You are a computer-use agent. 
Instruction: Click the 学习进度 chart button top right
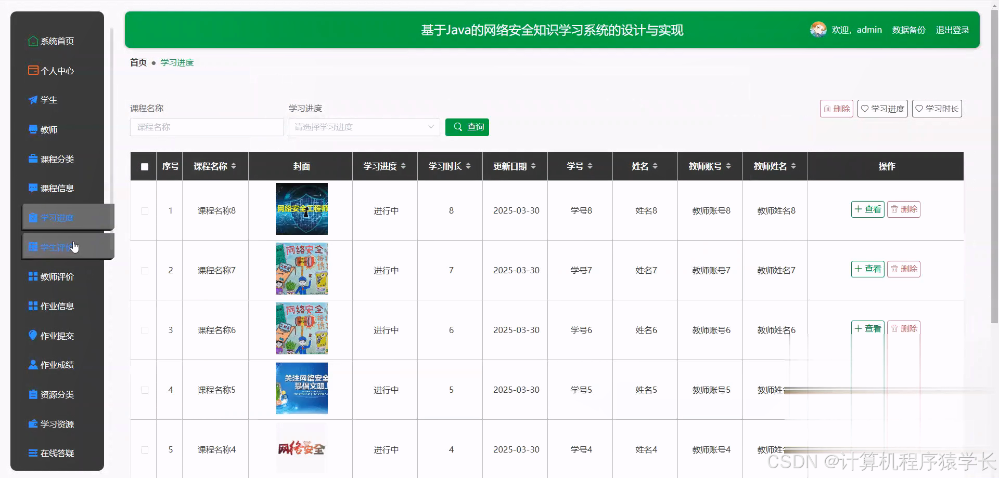pyautogui.click(x=882, y=109)
